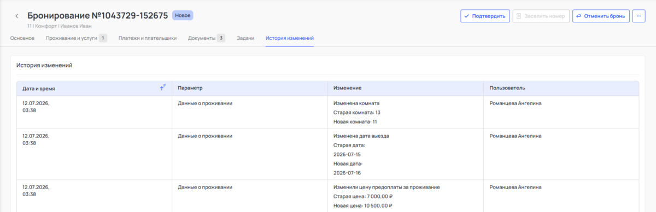Click Романцева Ангелина in room change row
Screen dimensions: 656x212
[516, 103]
